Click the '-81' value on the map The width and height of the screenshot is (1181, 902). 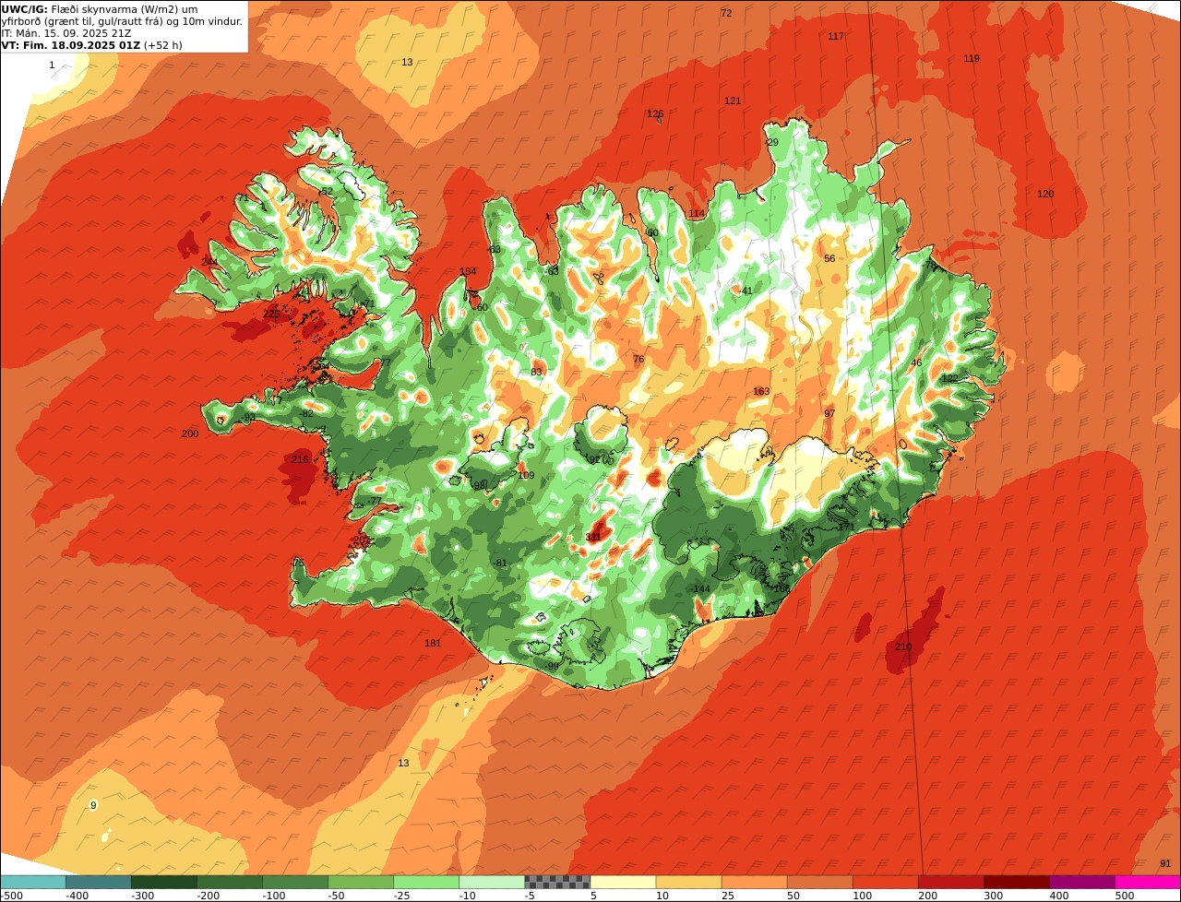pos(500,564)
